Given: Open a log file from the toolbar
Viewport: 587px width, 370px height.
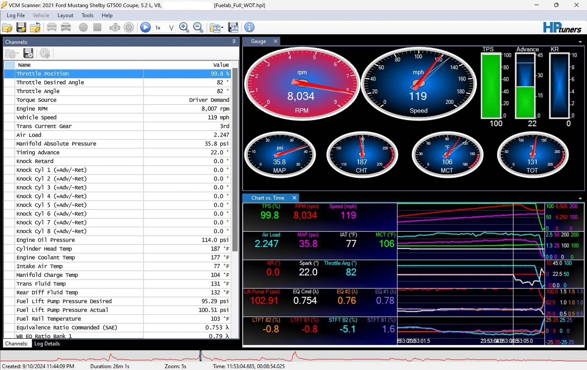Looking at the screenshot, I should tap(7, 28).
